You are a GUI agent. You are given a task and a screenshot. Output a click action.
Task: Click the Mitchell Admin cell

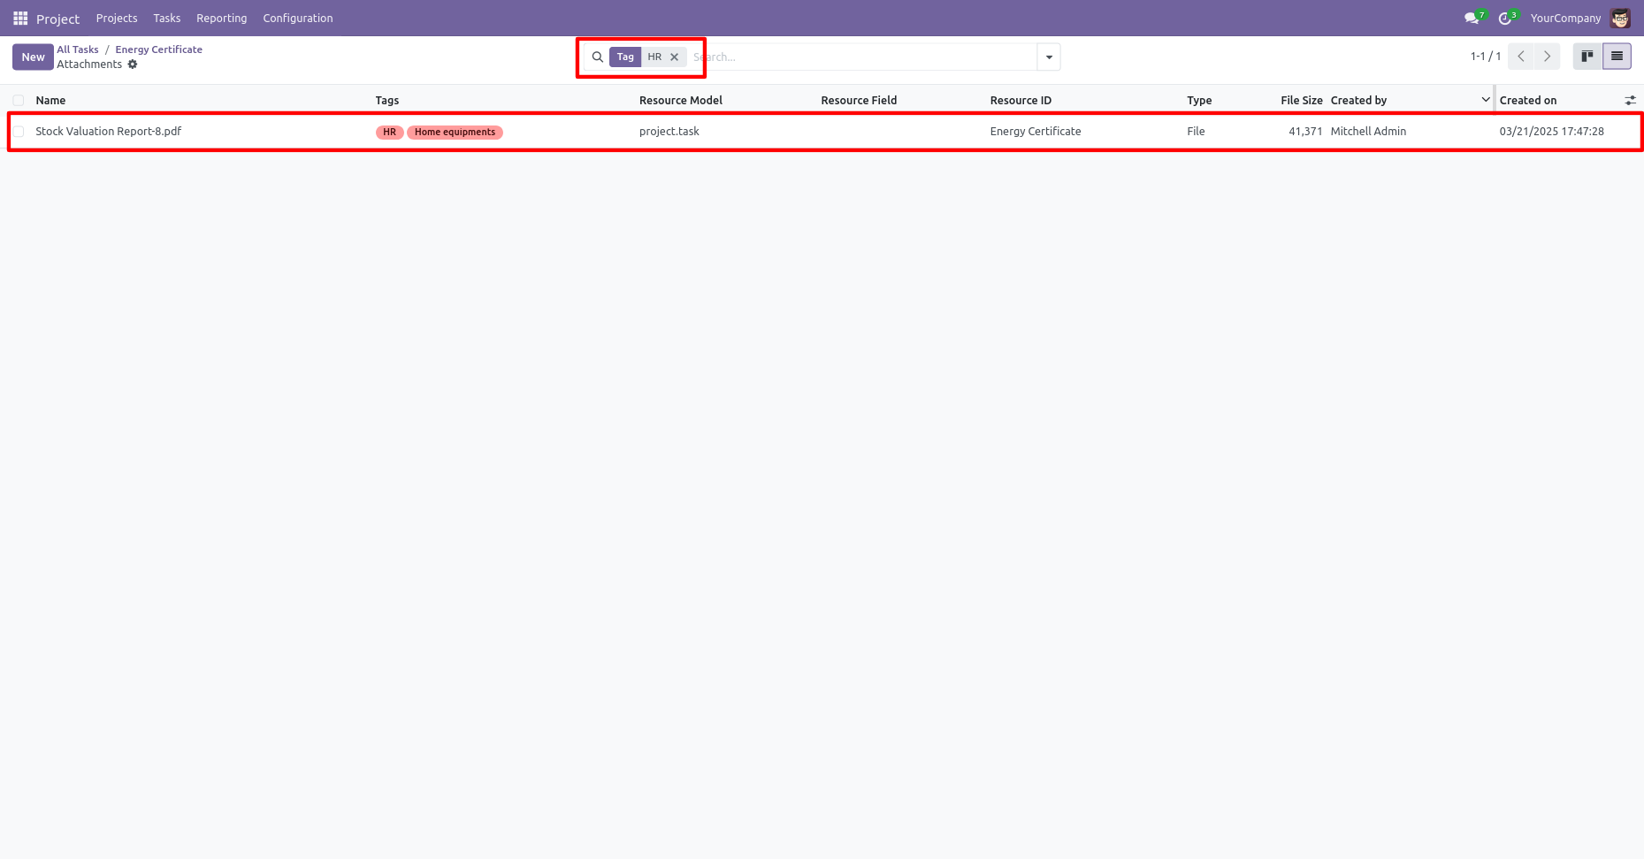click(1368, 132)
